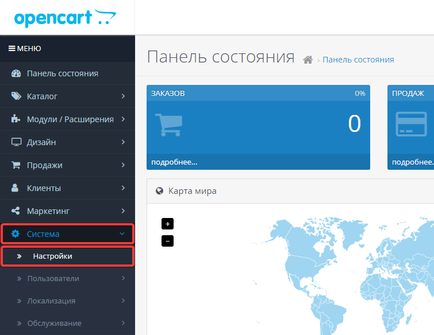The height and width of the screenshot is (335, 434).
Task: Click Панель состояния breadcrumb link
Action: click(358, 60)
